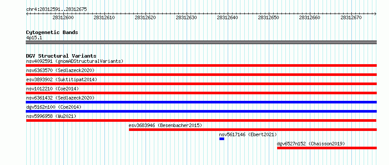Click the red esv3683946 variant bar

click(x=253, y=130)
